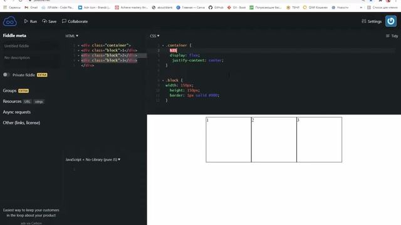Viewport: 401px width, 225px height.
Task: Open the CSS language dropdown
Action: point(155,36)
